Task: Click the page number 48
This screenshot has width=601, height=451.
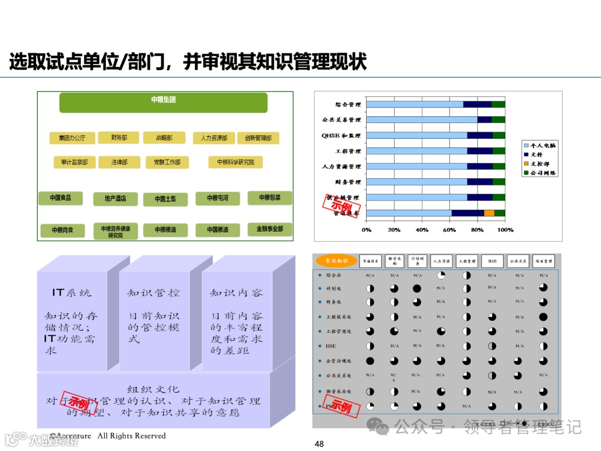Action: click(x=319, y=444)
